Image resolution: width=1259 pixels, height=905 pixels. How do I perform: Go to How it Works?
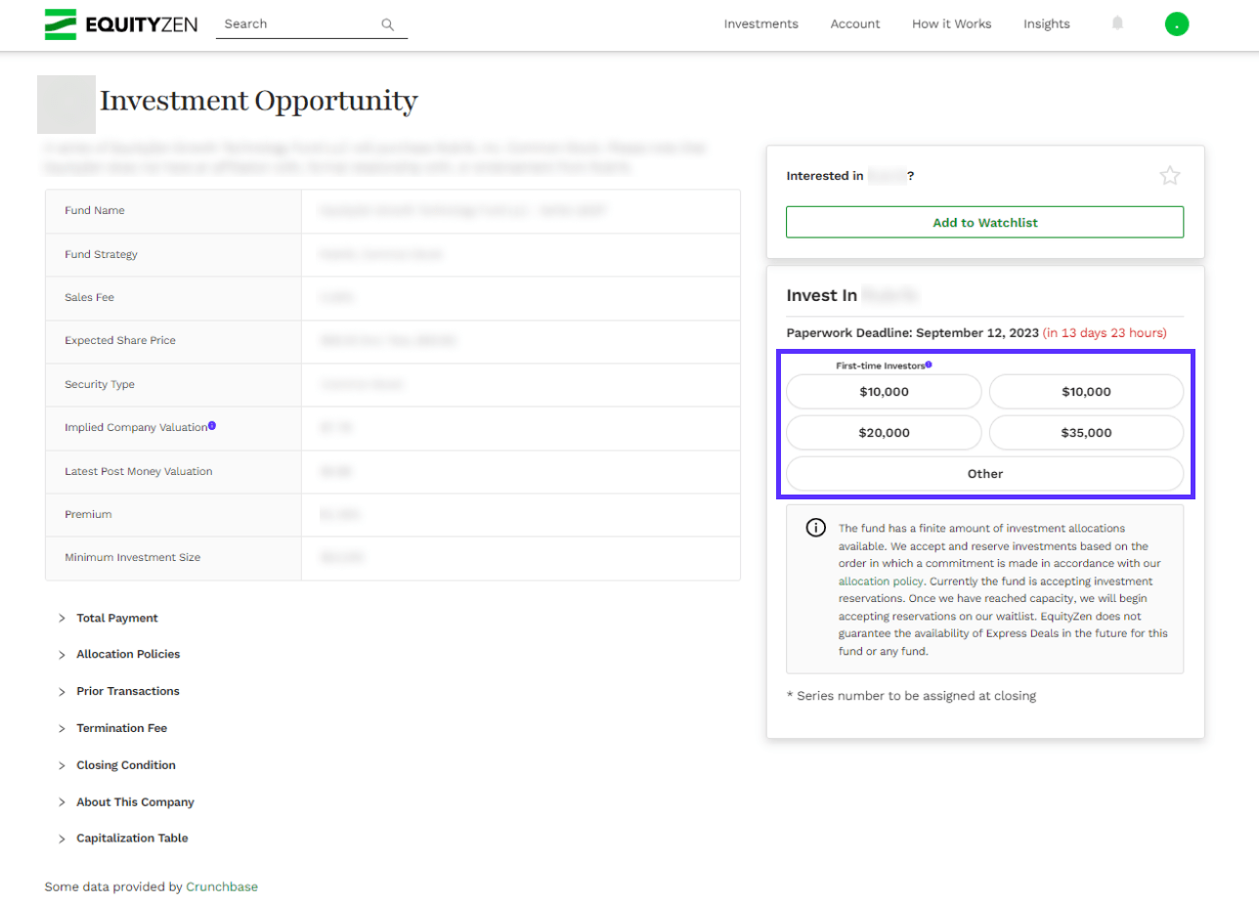[951, 24]
